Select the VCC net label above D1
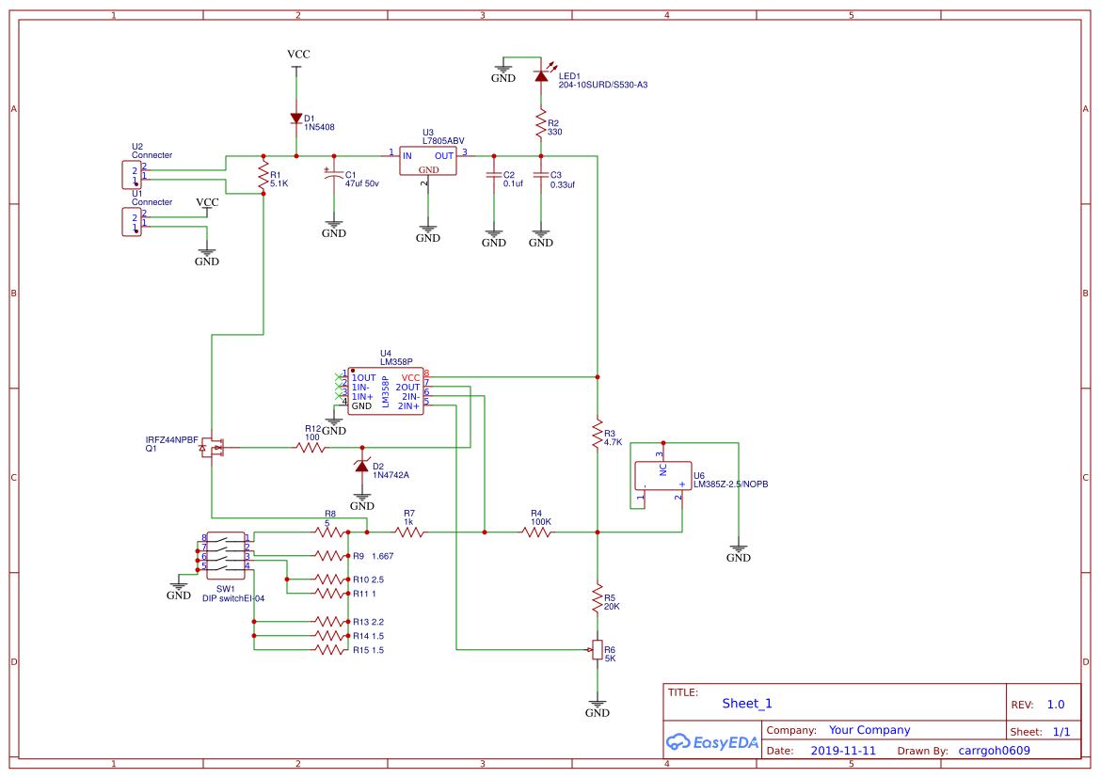This screenshot has height=778, width=1100. [297, 54]
